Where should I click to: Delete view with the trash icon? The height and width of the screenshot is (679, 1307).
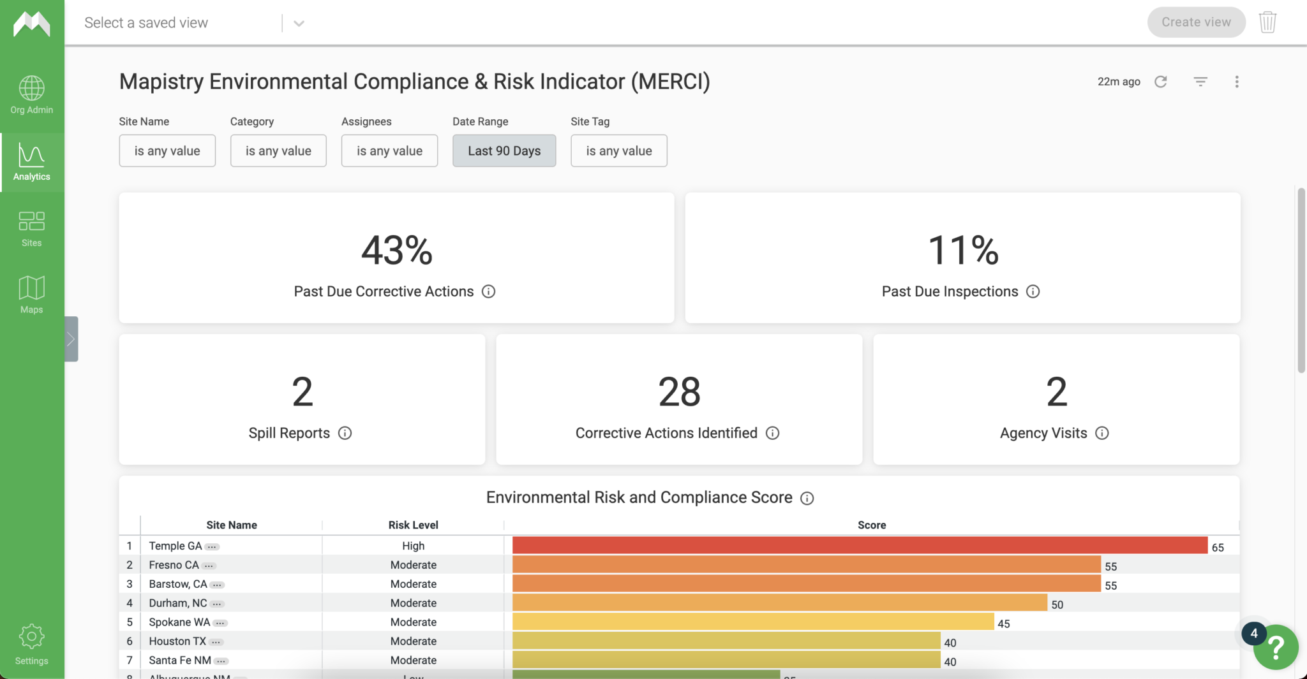tap(1267, 22)
